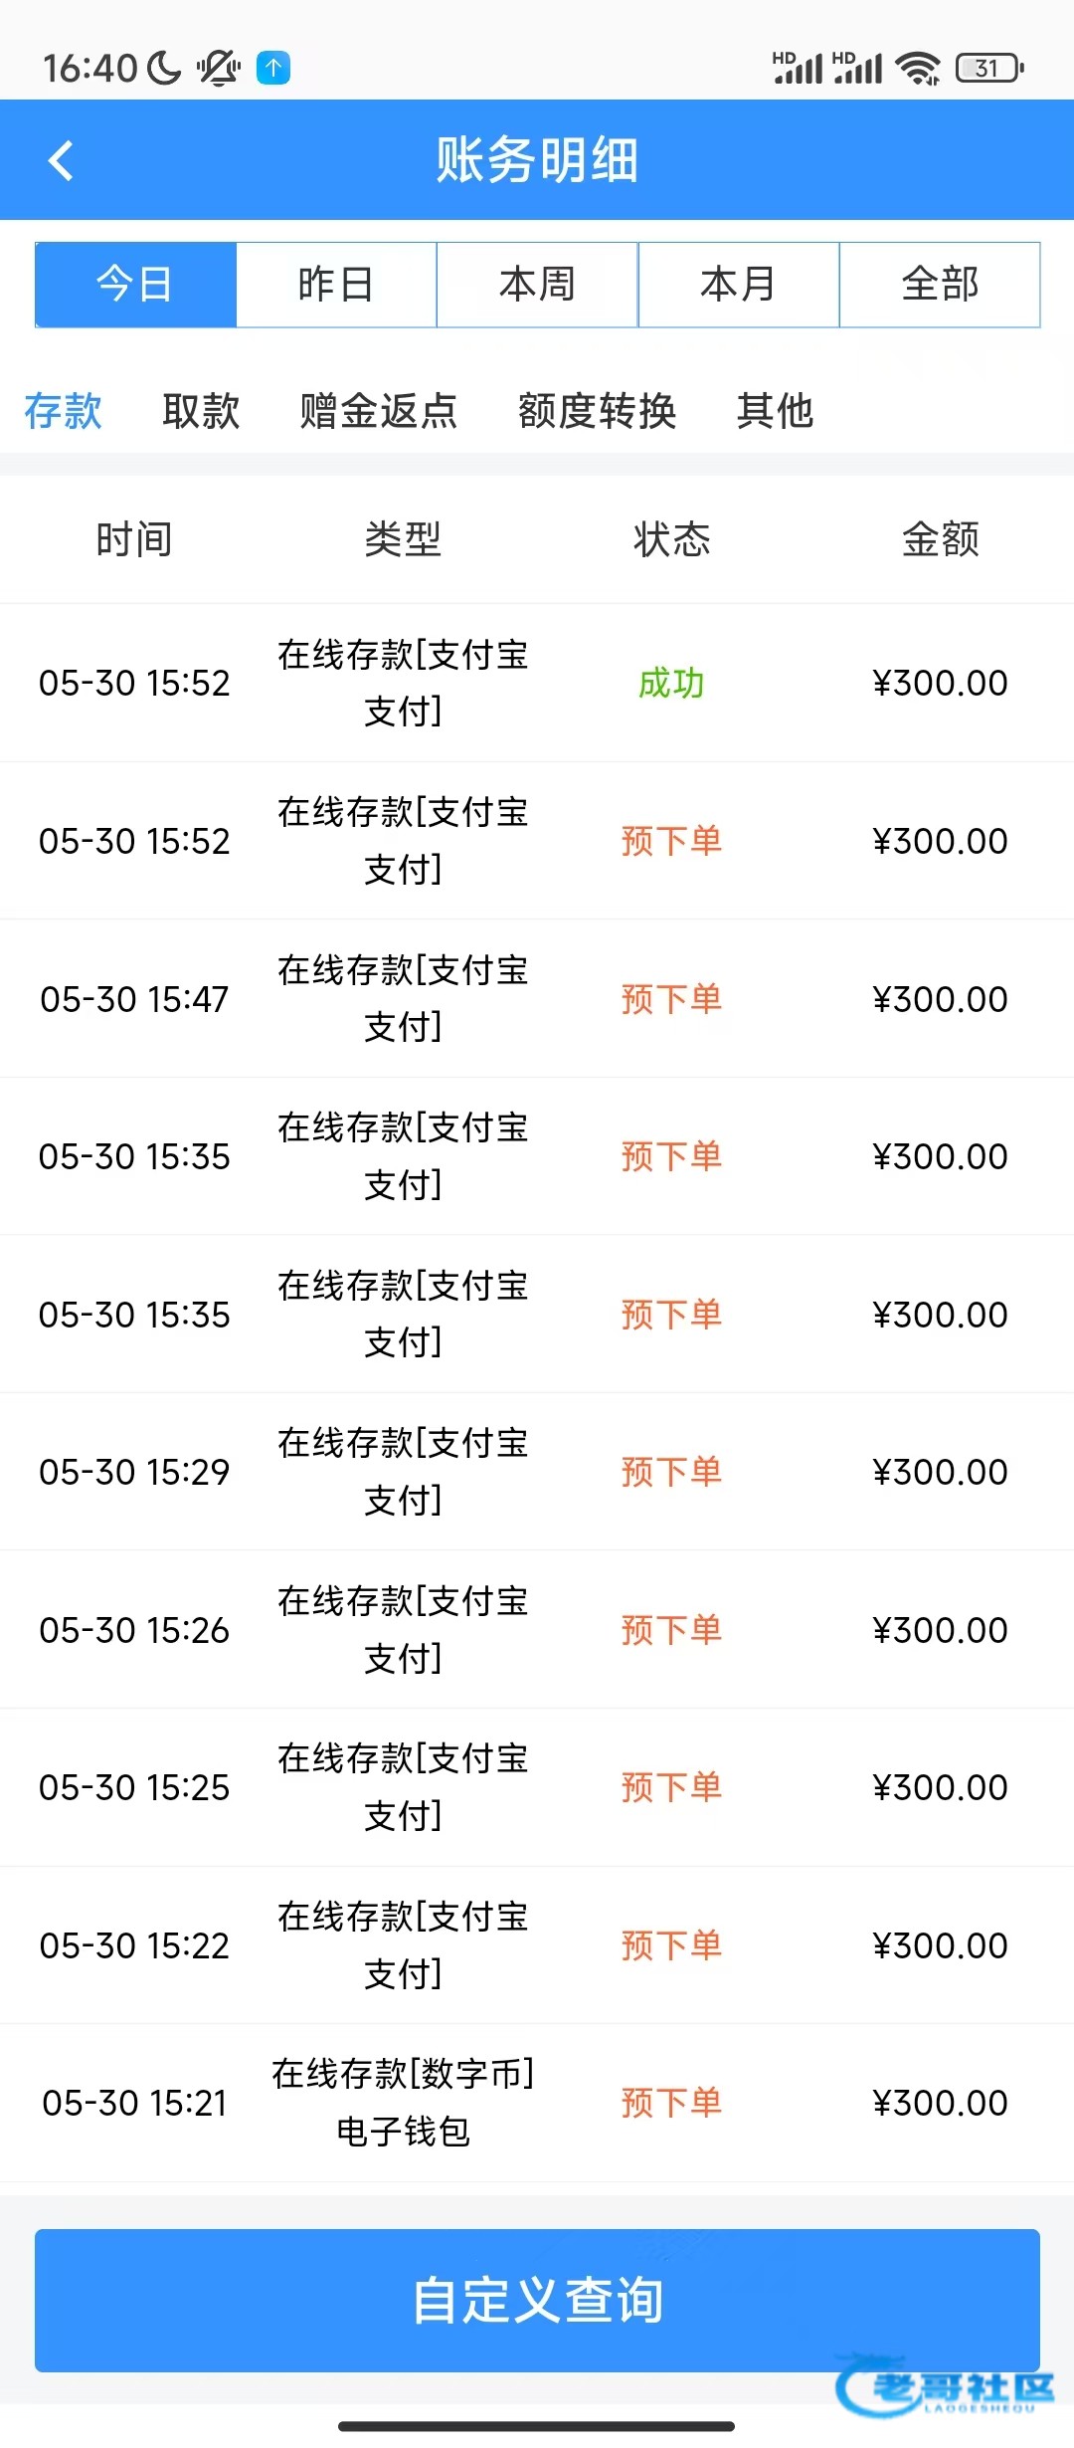
Task: Choose the 本月 date filter
Action: point(739,285)
